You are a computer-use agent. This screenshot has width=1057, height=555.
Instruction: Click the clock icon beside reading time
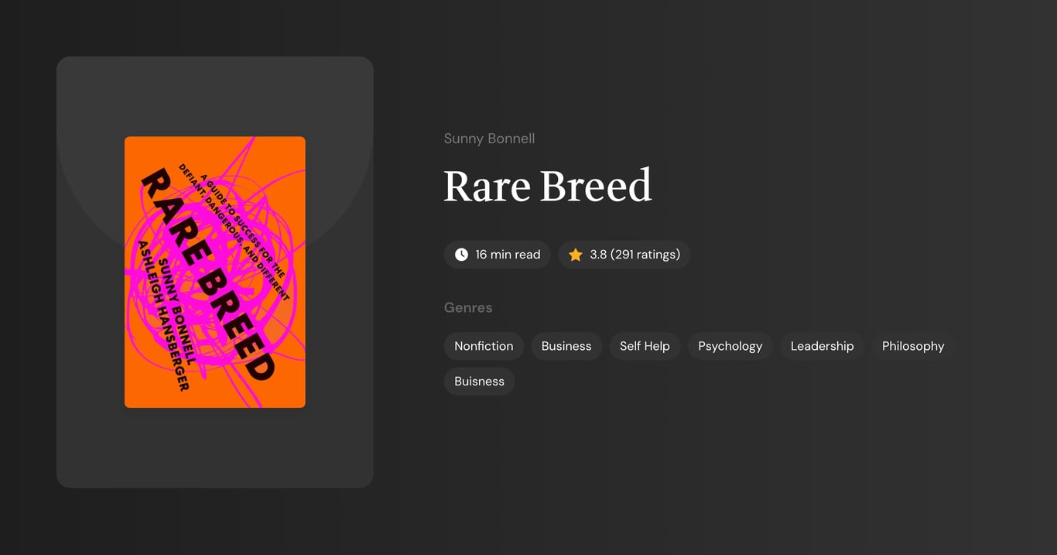coord(461,254)
